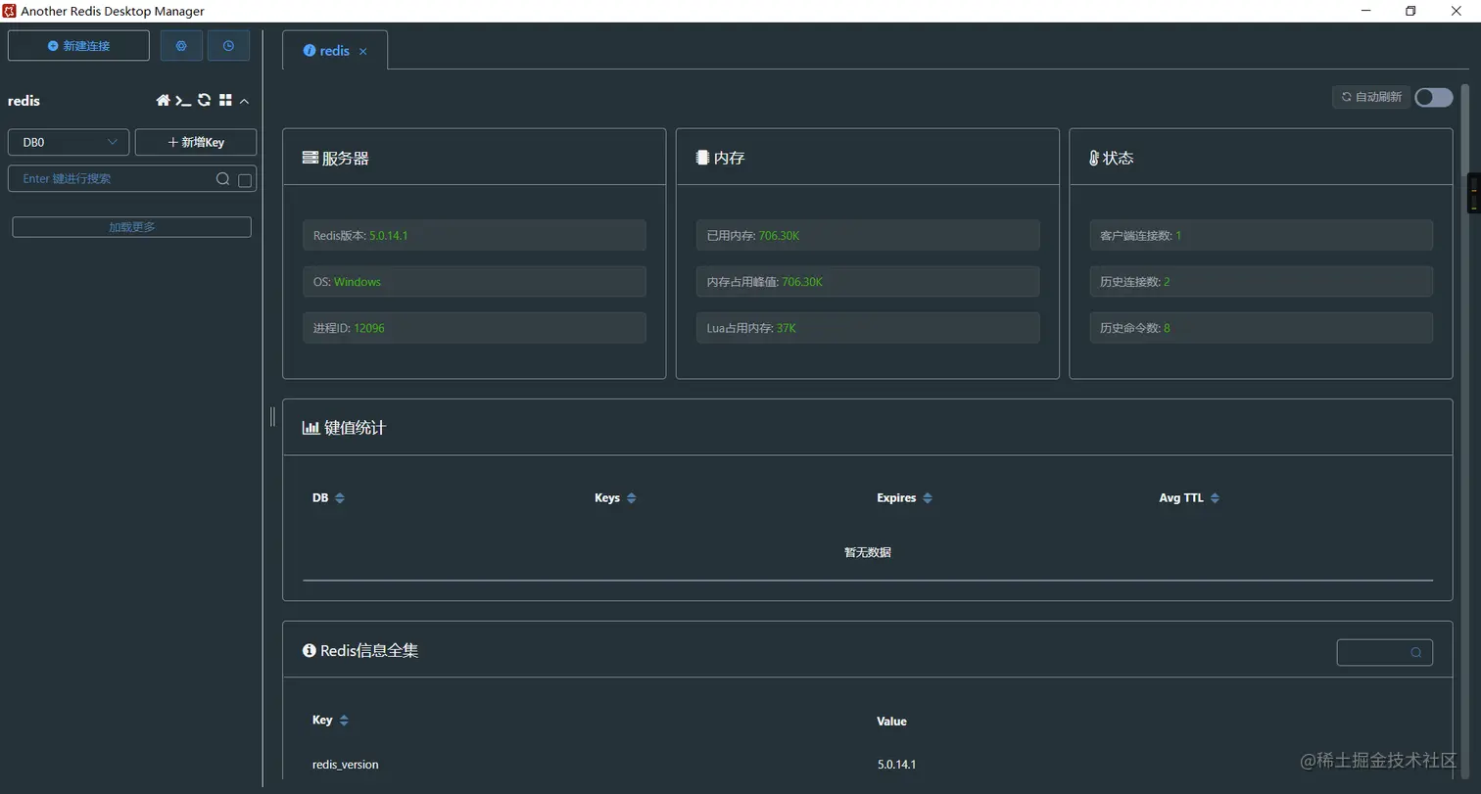Select the redis connection name in sidebar

[24, 101]
